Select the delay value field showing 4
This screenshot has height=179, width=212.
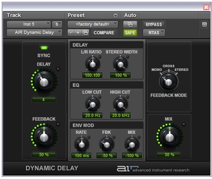(44, 100)
